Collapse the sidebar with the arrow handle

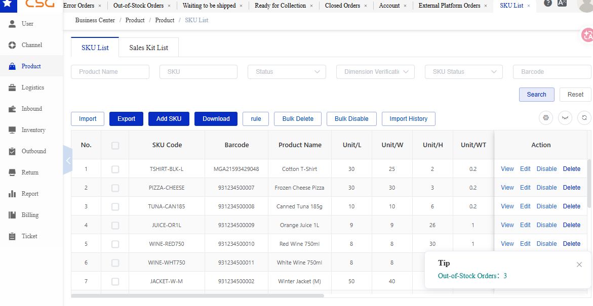68,160
